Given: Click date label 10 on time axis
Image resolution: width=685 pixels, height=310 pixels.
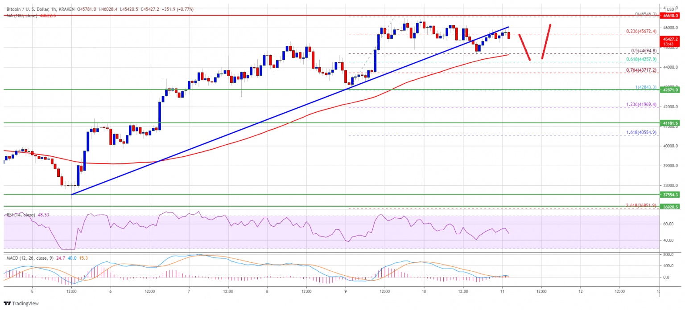Looking at the screenshot, I should [424, 292].
